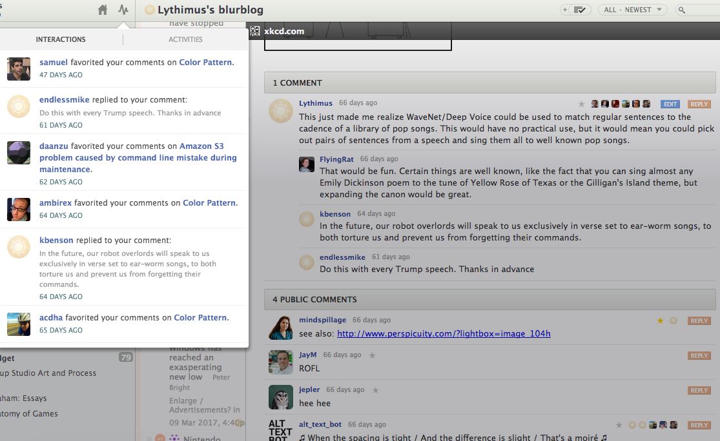
Task: Reply to Lythimus's comment
Action: (x=699, y=104)
